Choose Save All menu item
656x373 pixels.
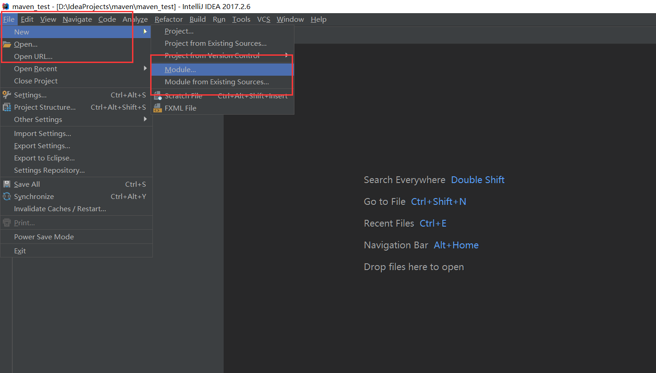pyautogui.click(x=76, y=184)
